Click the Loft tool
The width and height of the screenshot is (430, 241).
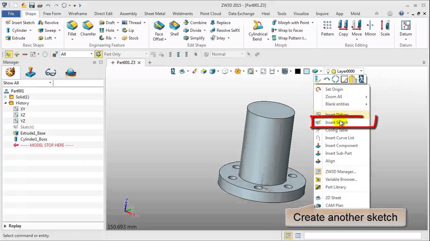(45, 38)
